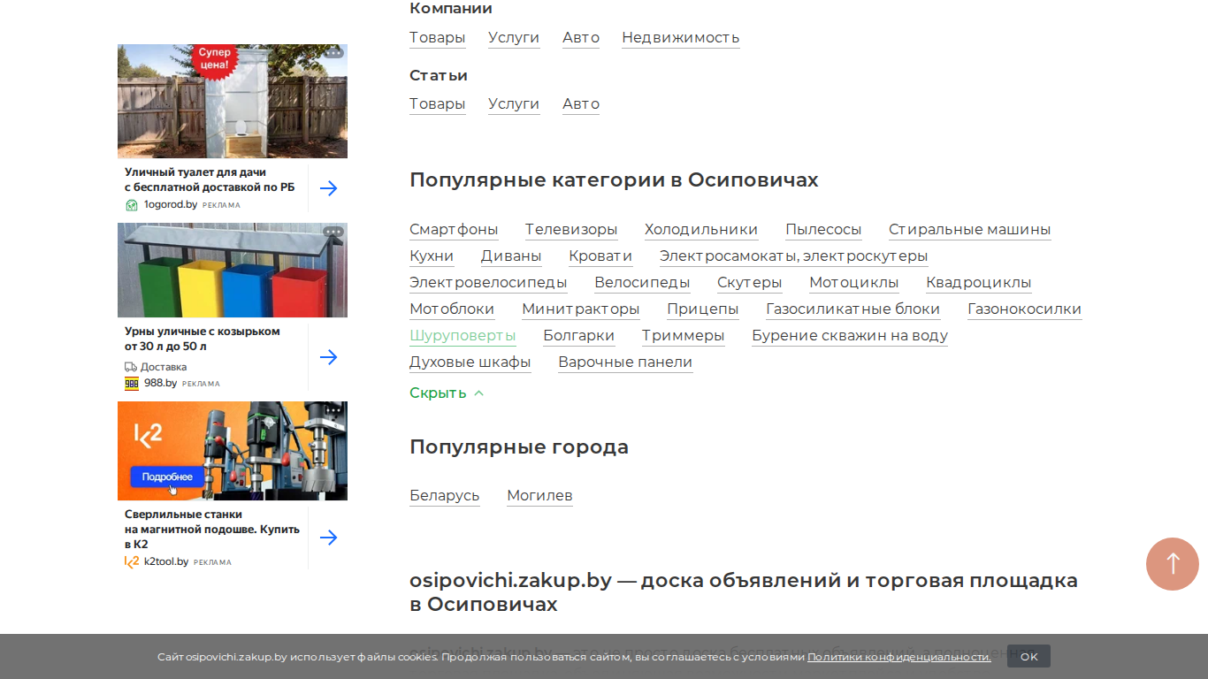The height and width of the screenshot is (679, 1208).
Task: Click ad title Урны уличные с козырьком
Action: pyautogui.click(x=202, y=339)
